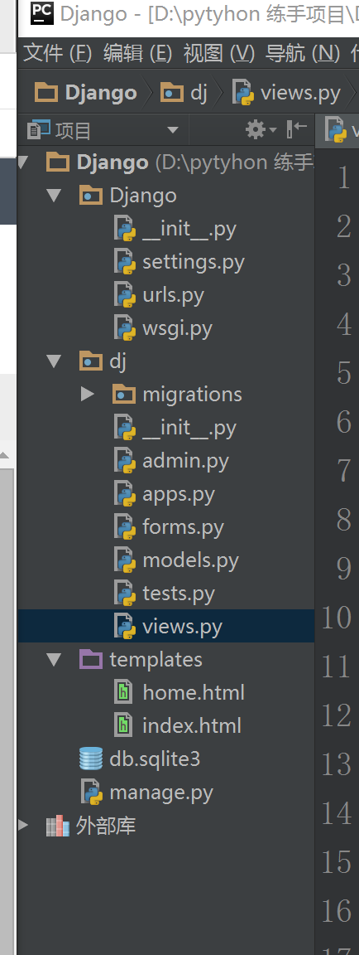Click Python icon of forms.py
This screenshot has height=955, width=359.
click(125, 527)
